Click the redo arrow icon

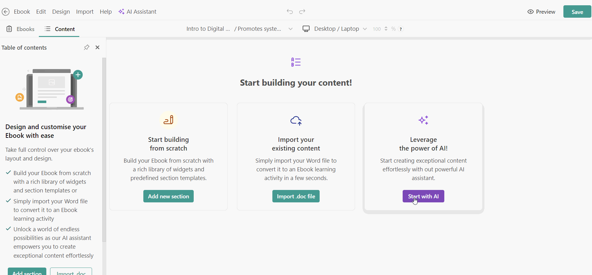tap(302, 11)
